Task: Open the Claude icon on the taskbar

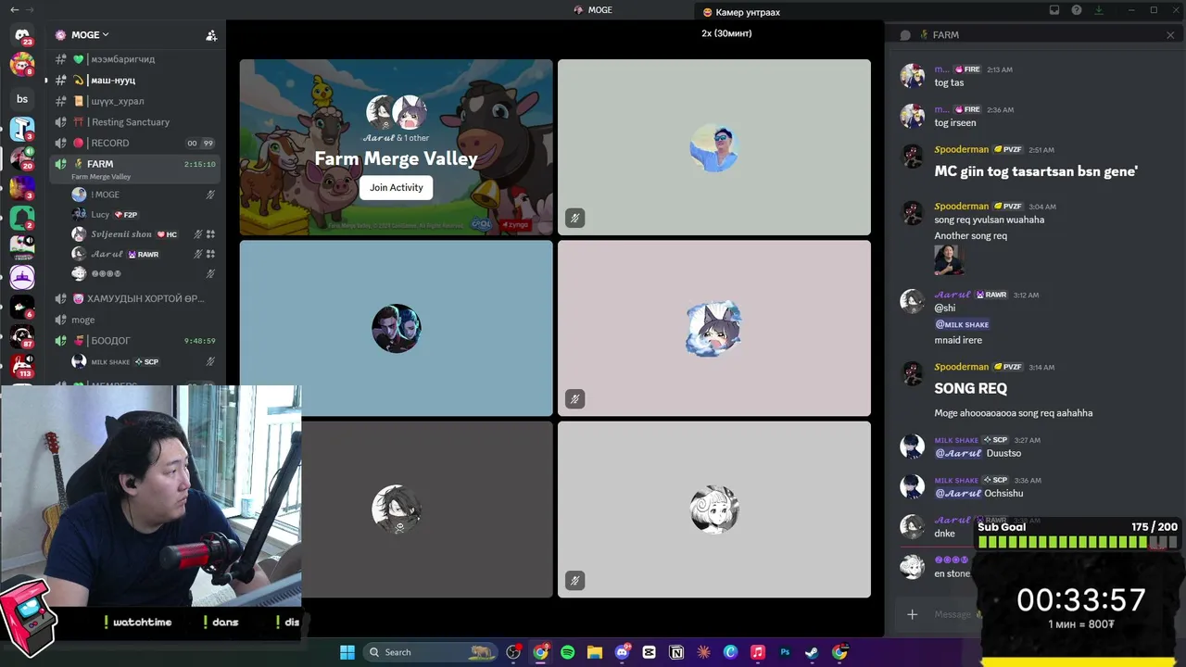Action: [x=703, y=652]
